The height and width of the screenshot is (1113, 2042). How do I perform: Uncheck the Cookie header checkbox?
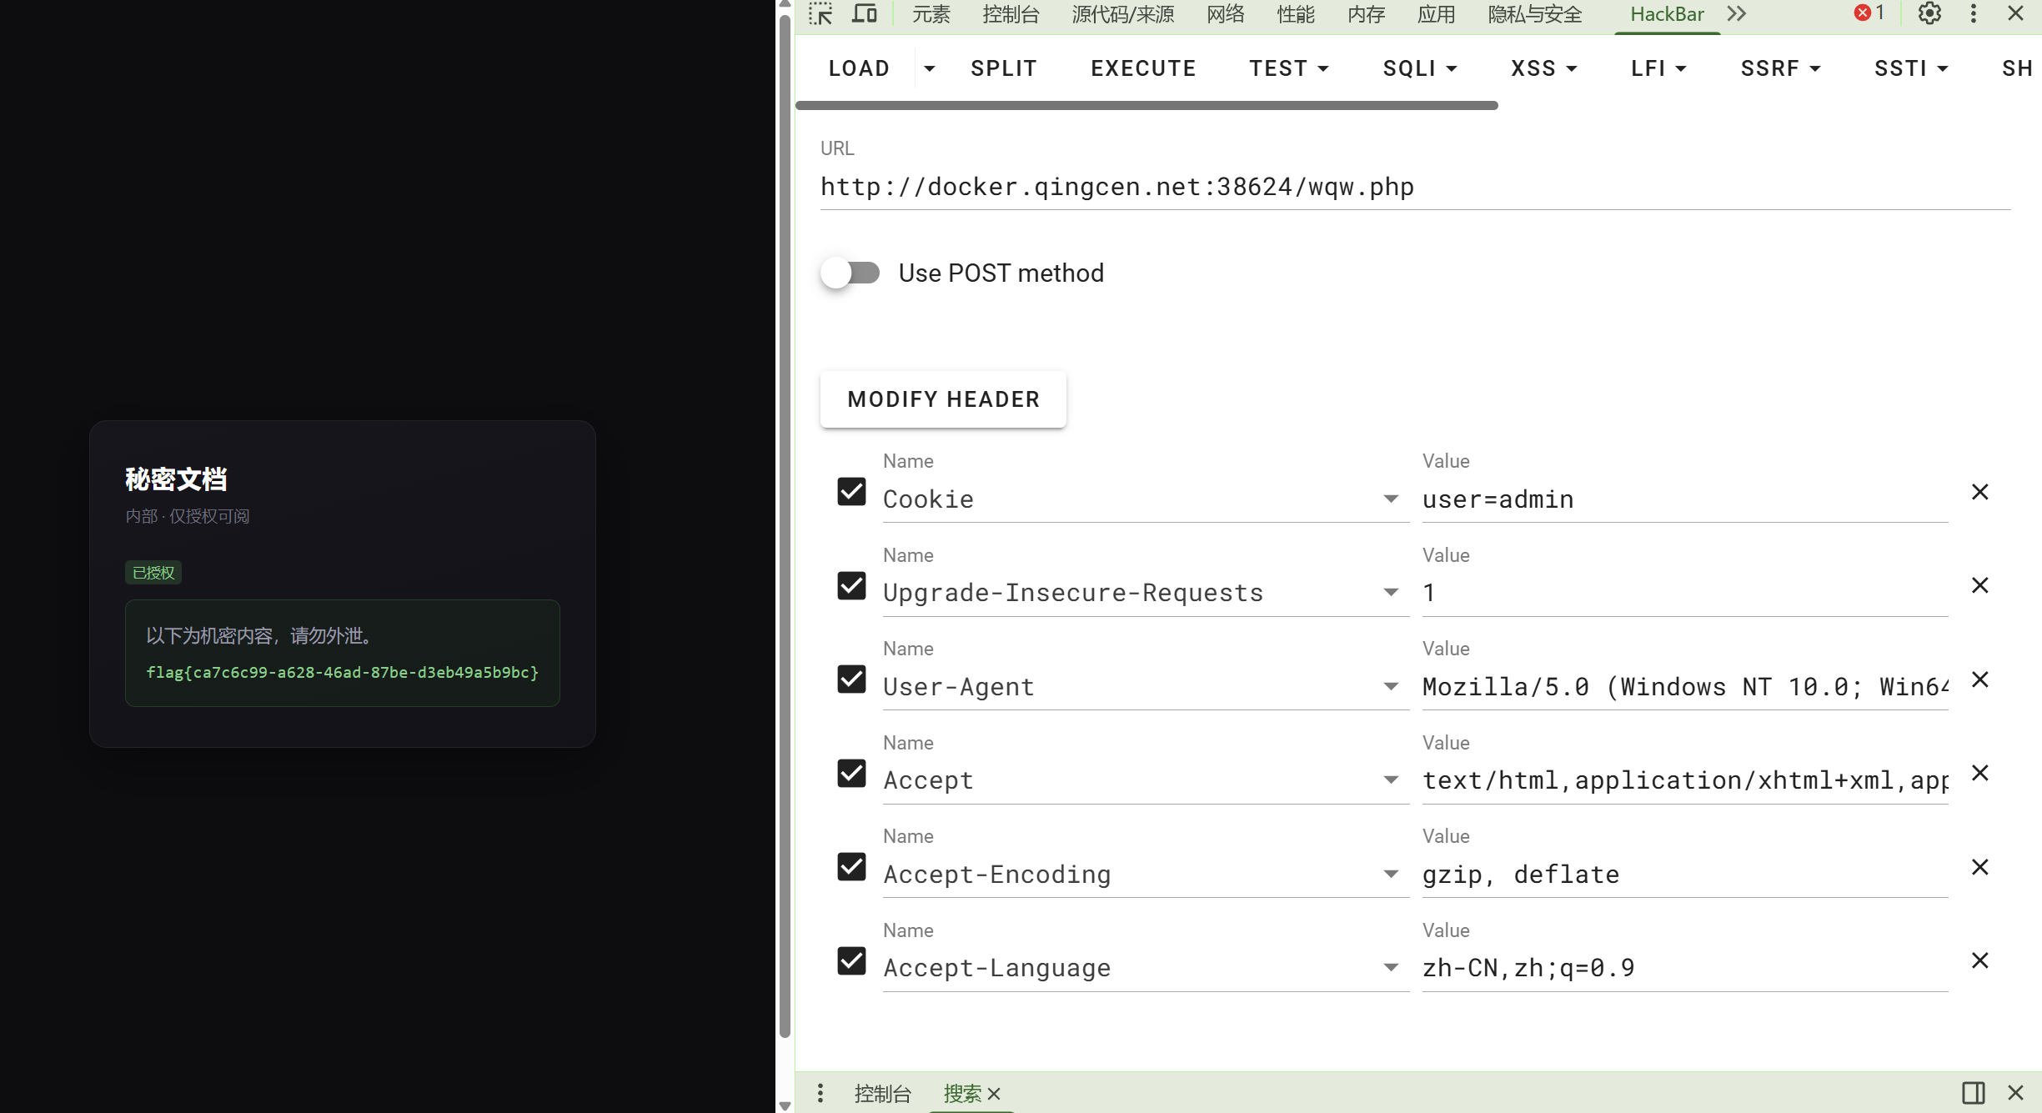point(851,492)
